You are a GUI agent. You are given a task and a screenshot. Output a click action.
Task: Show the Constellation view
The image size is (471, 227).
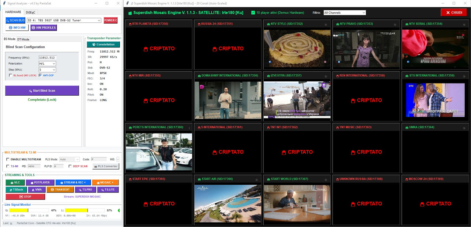click(103, 45)
